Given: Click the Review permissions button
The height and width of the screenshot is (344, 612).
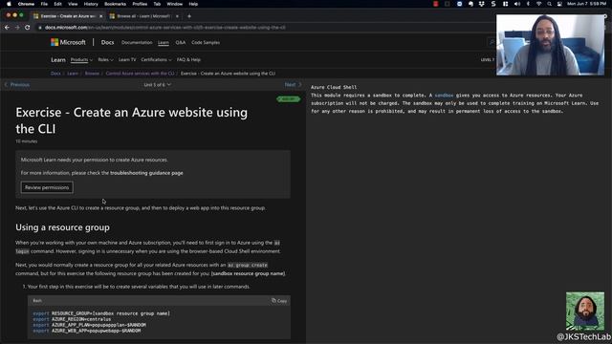Looking at the screenshot, I should click(47, 187).
